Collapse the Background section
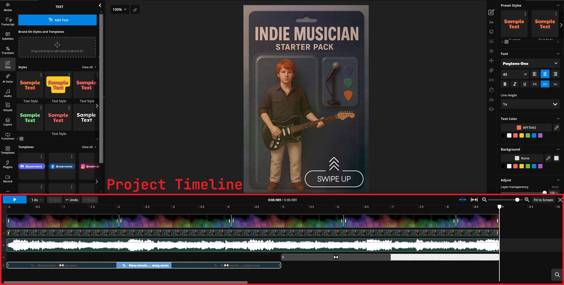 [558, 149]
